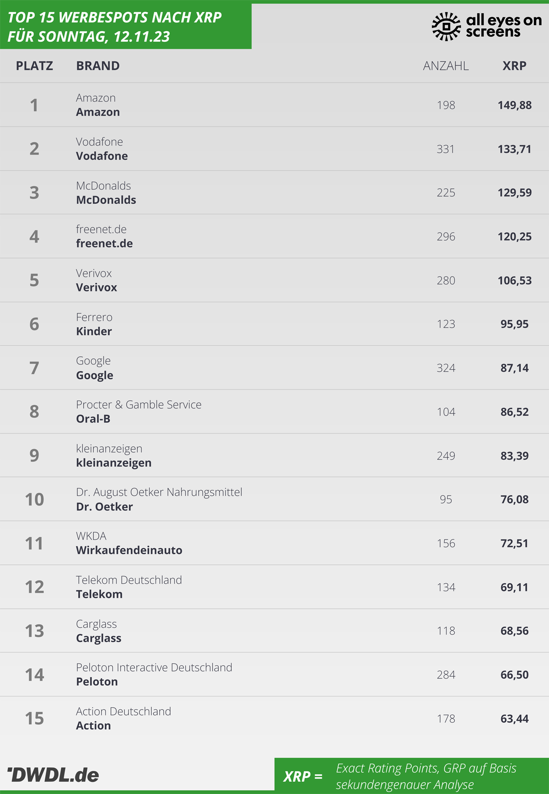Click the McDonalds brand entry
The height and width of the screenshot is (794, 549).
(x=106, y=200)
